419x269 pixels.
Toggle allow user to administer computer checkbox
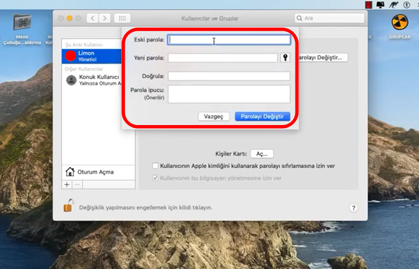pos(155,178)
